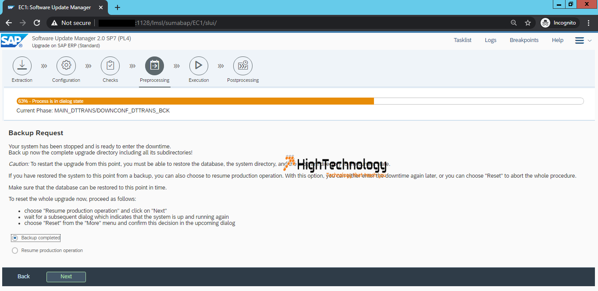Viewport: 598px width, 291px height.
Task: Open a new browser tab
Action: pos(117,7)
